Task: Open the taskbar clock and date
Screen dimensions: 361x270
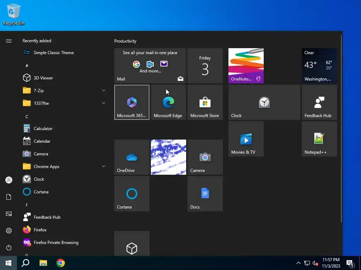Action: click(x=331, y=263)
